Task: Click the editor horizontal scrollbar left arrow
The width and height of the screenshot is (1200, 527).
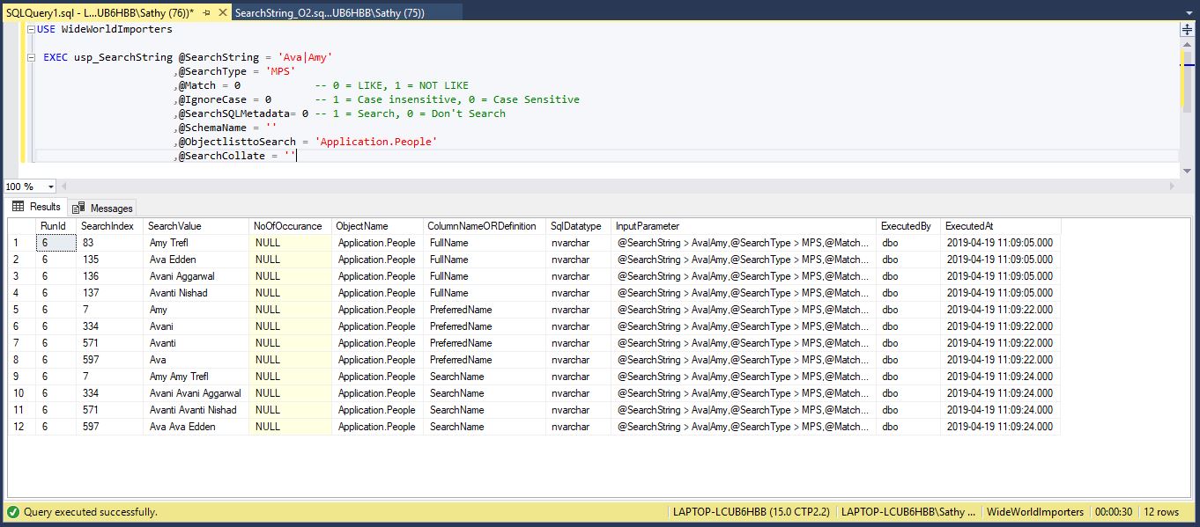Action: tap(65, 187)
